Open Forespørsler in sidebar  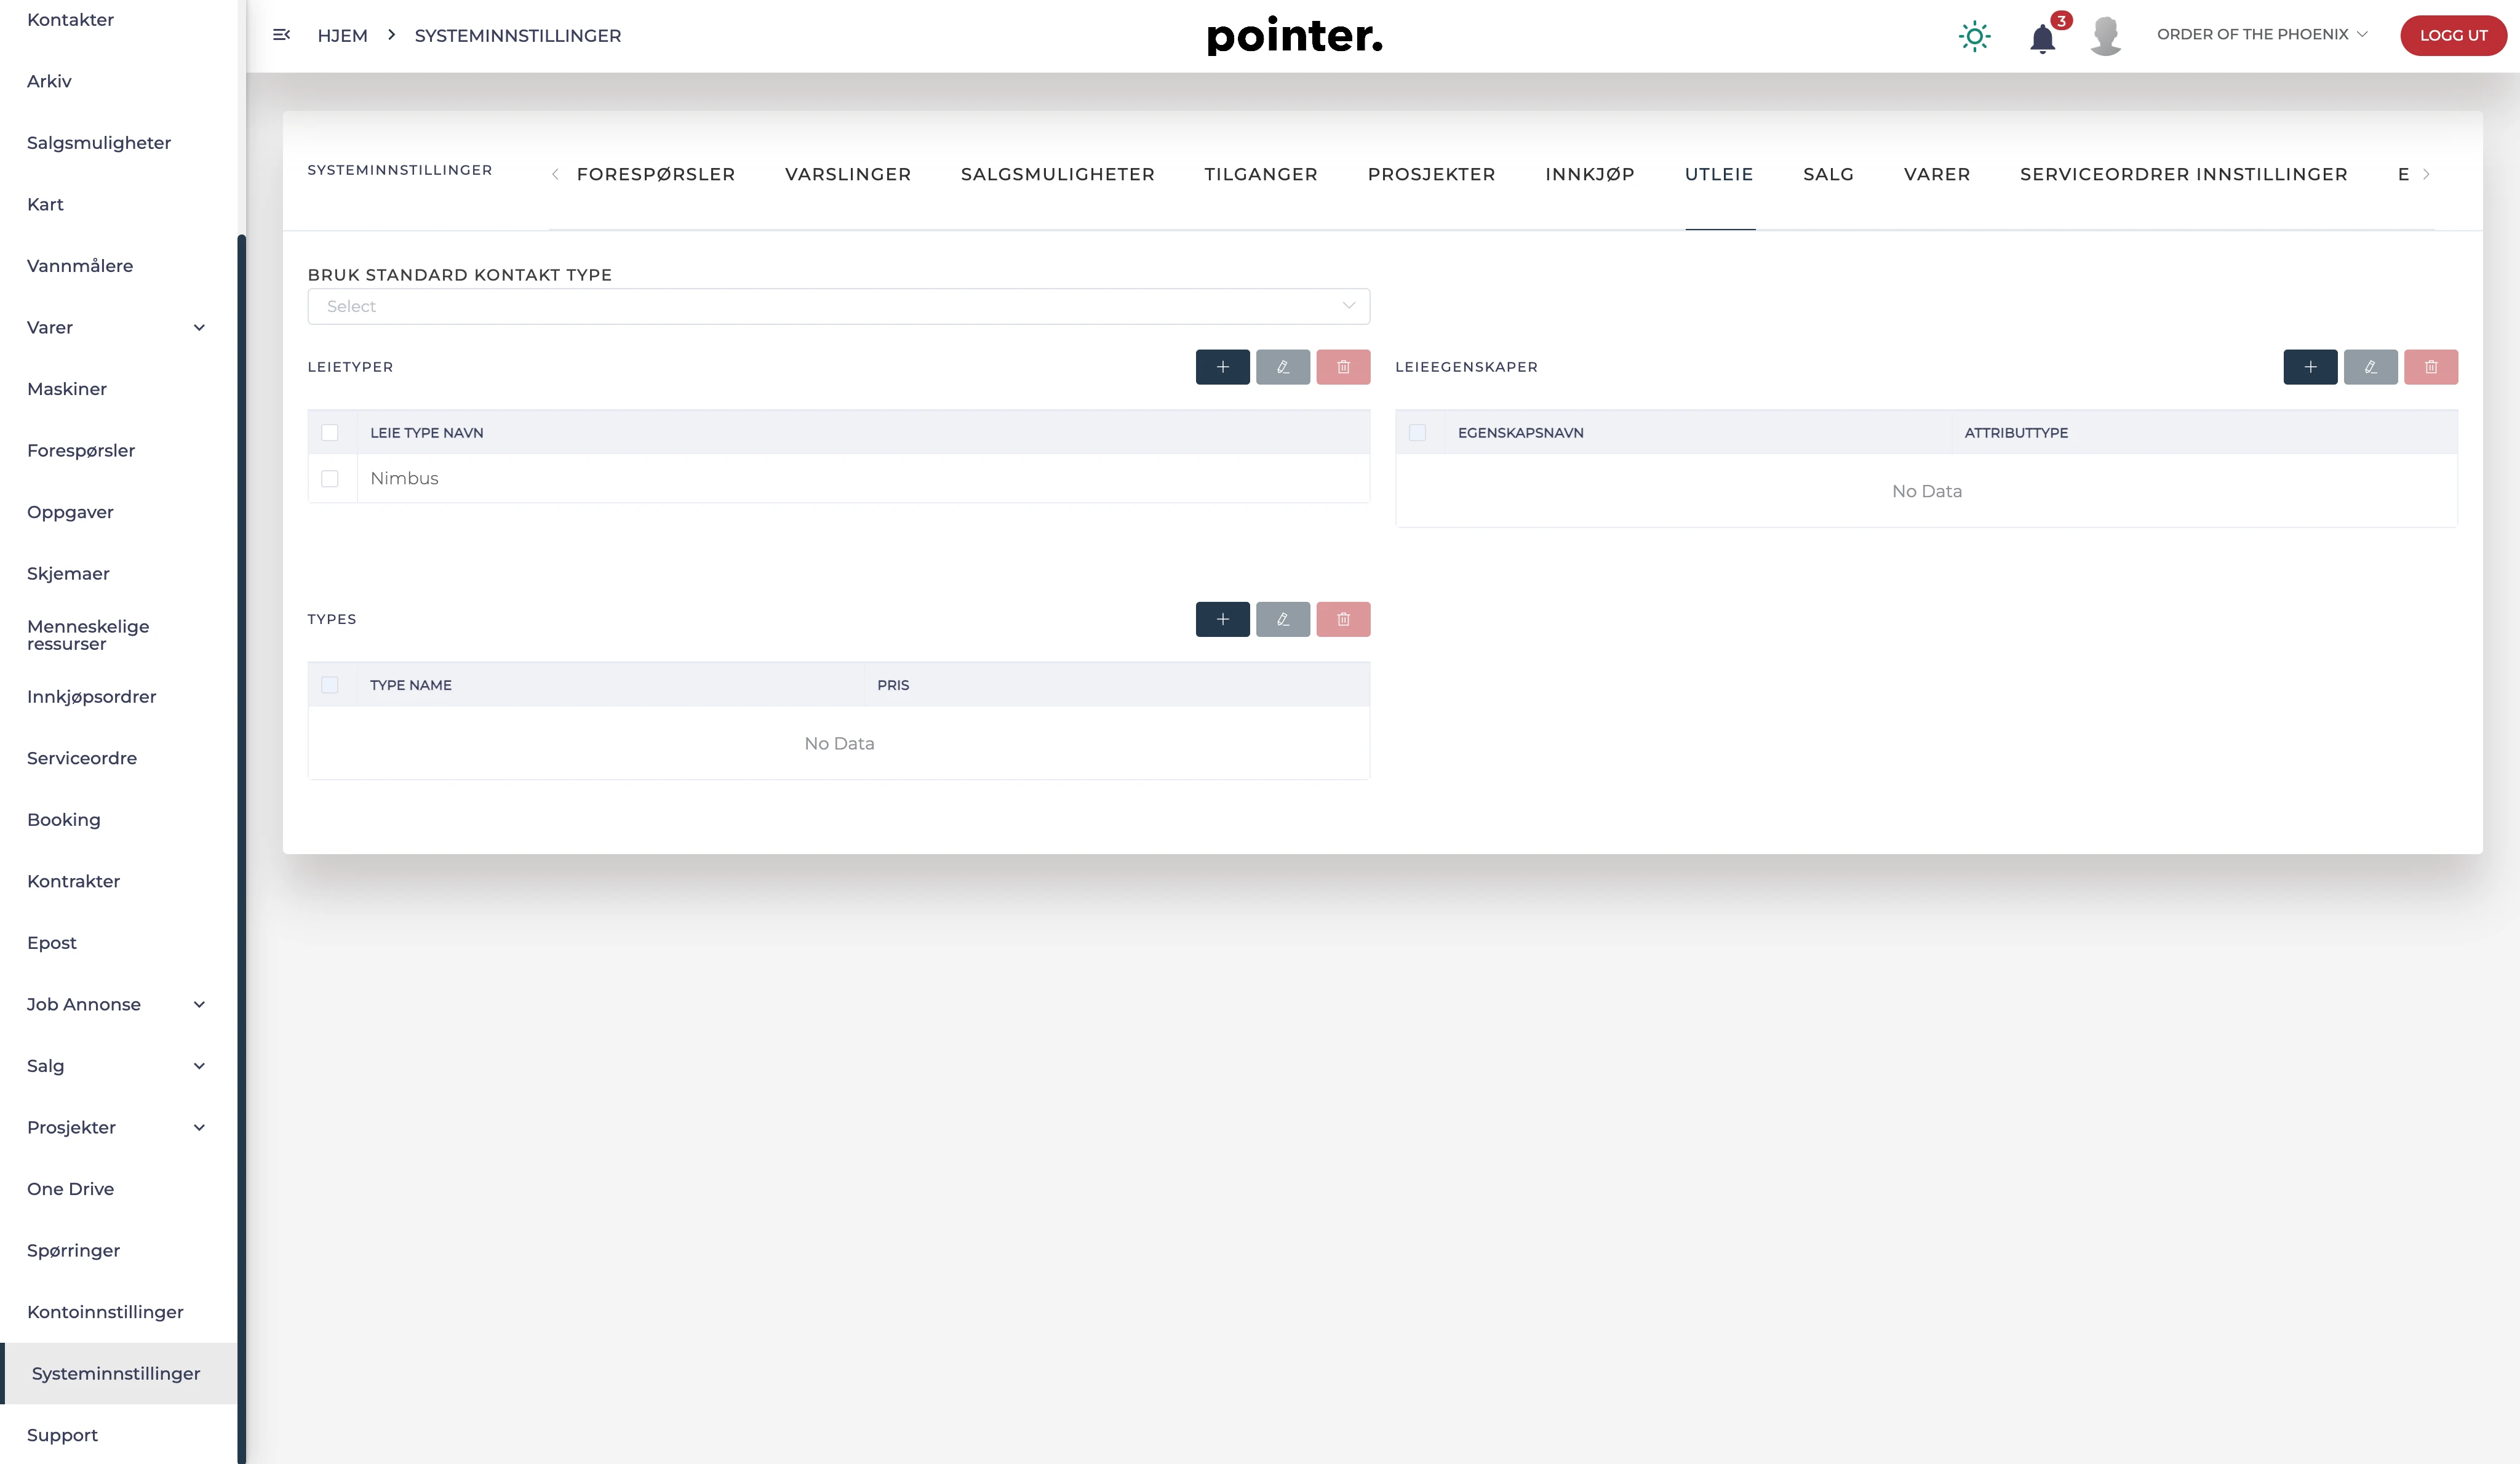(81, 451)
